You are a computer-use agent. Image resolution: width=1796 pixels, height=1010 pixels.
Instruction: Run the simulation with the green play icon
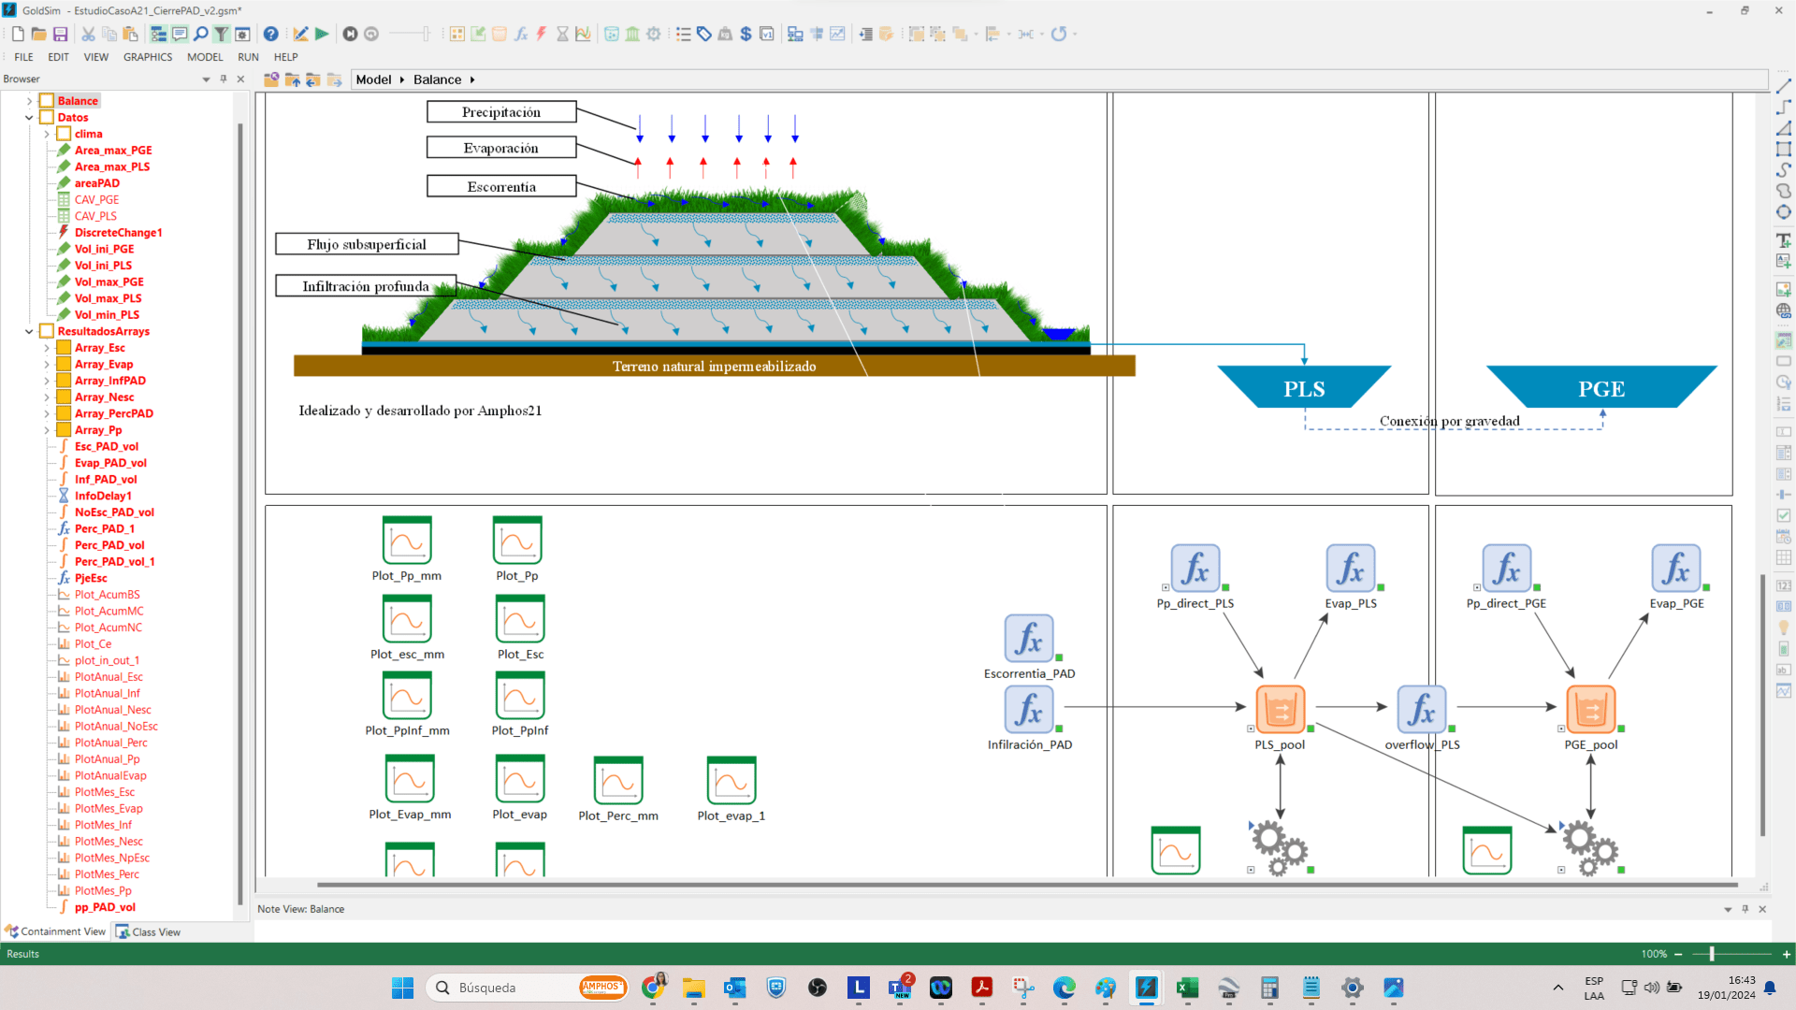click(x=322, y=34)
